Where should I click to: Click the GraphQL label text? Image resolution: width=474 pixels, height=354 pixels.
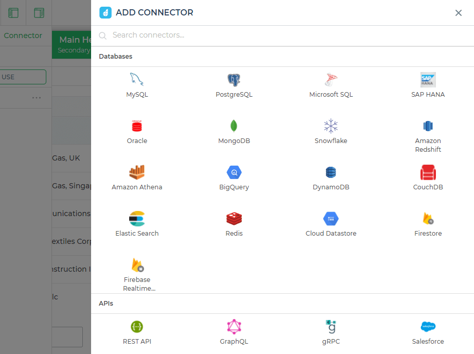tap(234, 342)
